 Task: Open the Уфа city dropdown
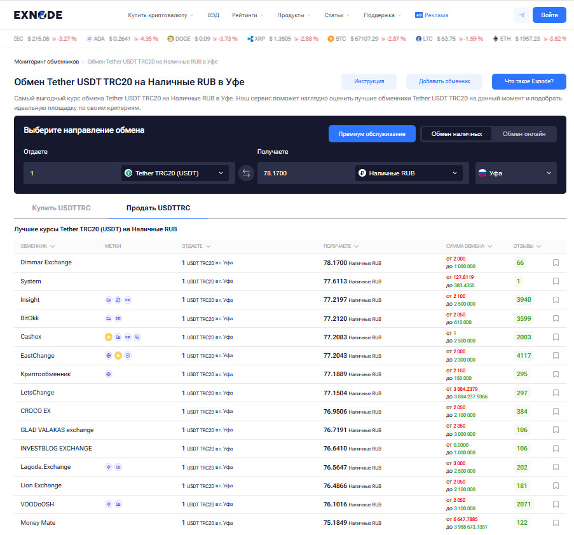[516, 173]
